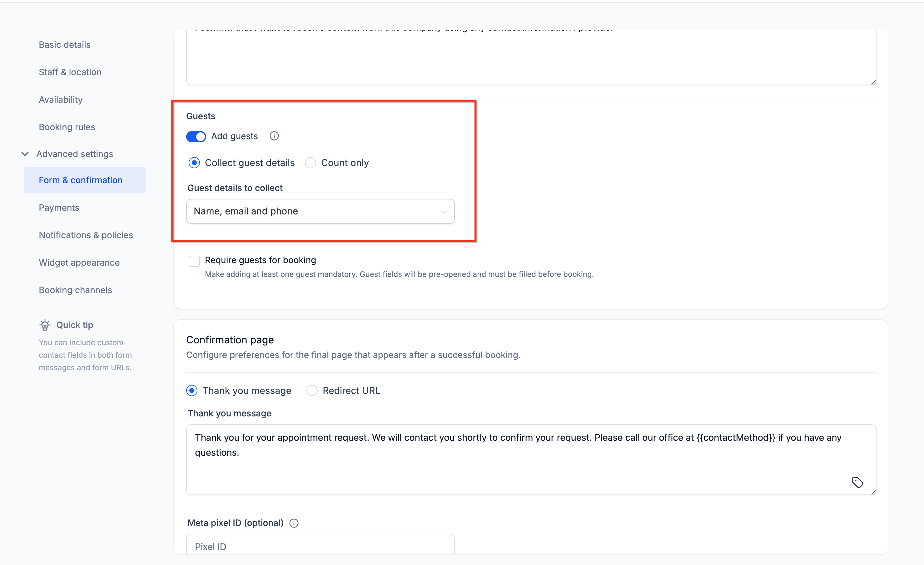Select the Thank you message radio option
This screenshot has height=565, width=924.
192,391
